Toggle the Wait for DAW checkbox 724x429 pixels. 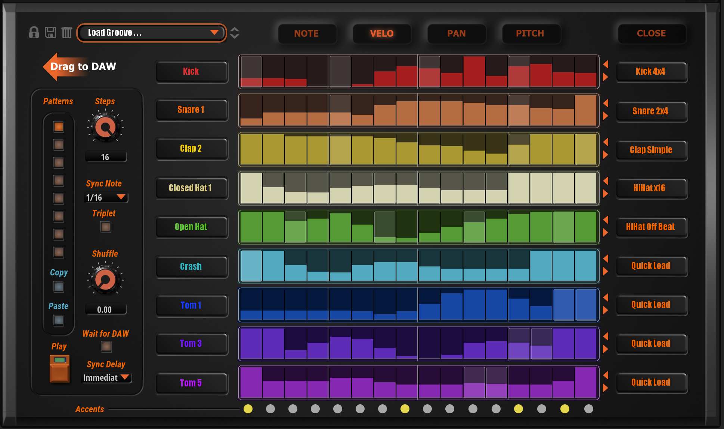[x=106, y=347]
